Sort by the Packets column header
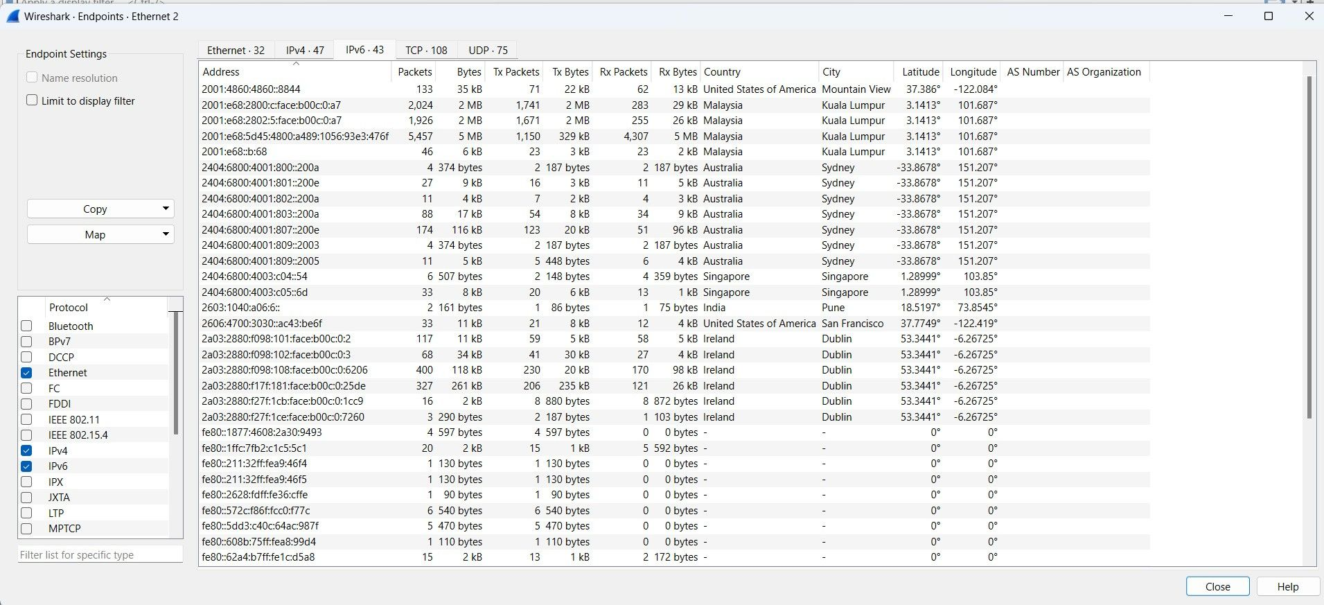Image resolution: width=1324 pixels, height=605 pixels. (414, 72)
